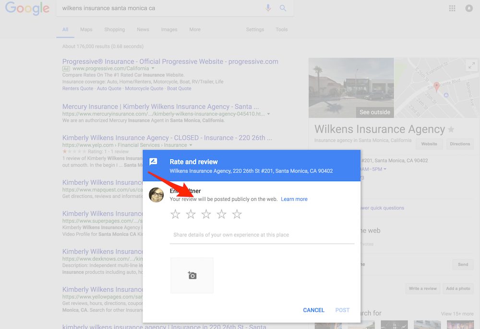Viewport: 480px width, 329px height.
Task: Click the Wilkens Insurance Agency panel title
Action: tap(380, 129)
